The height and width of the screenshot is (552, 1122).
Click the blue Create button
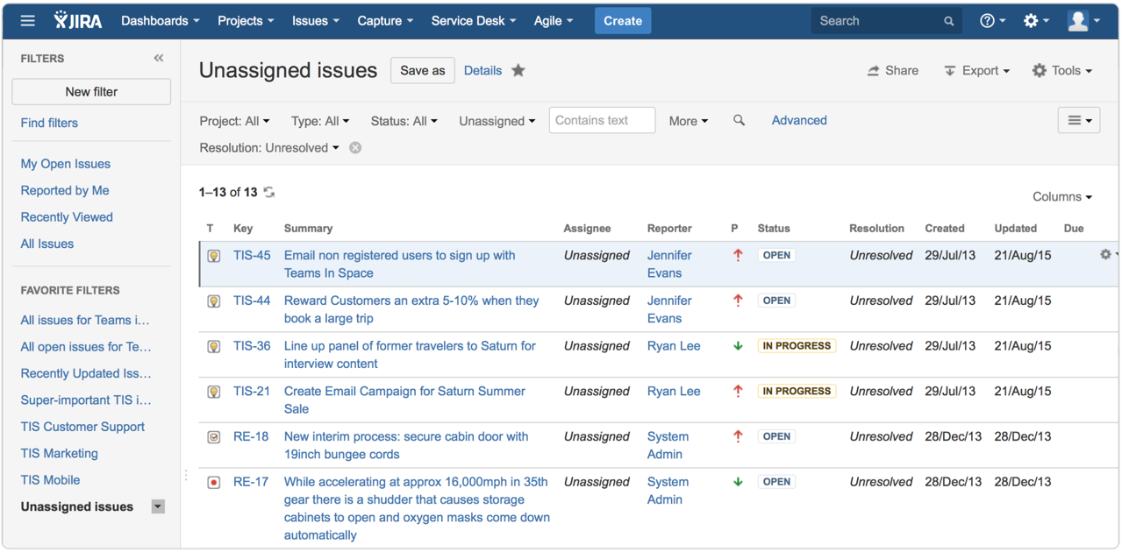622,21
